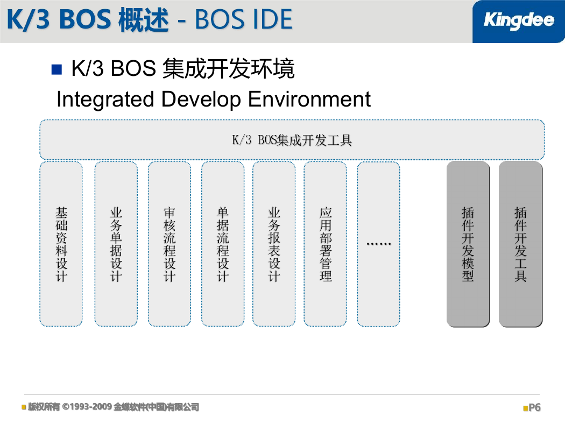Click the Kingdee logo
Screen dimensions: 565x424
pos(519,22)
